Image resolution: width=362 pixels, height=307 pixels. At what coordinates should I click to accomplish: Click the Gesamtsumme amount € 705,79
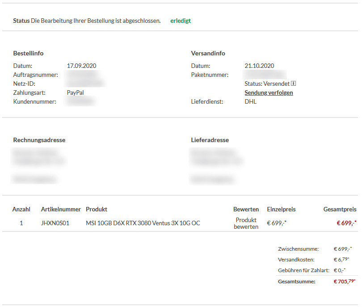(x=345, y=282)
